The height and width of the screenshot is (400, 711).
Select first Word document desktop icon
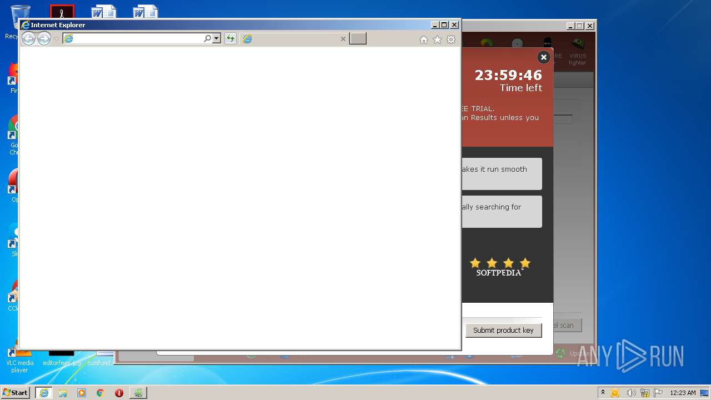point(103,12)
